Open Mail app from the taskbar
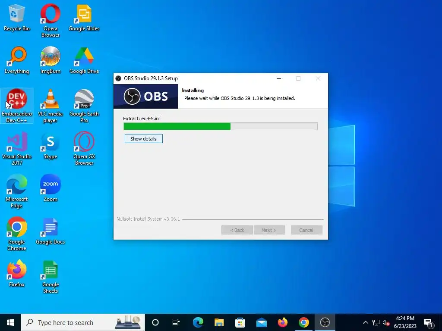The image size is (442, 331). pyautogui.click(x=261, y=322)
